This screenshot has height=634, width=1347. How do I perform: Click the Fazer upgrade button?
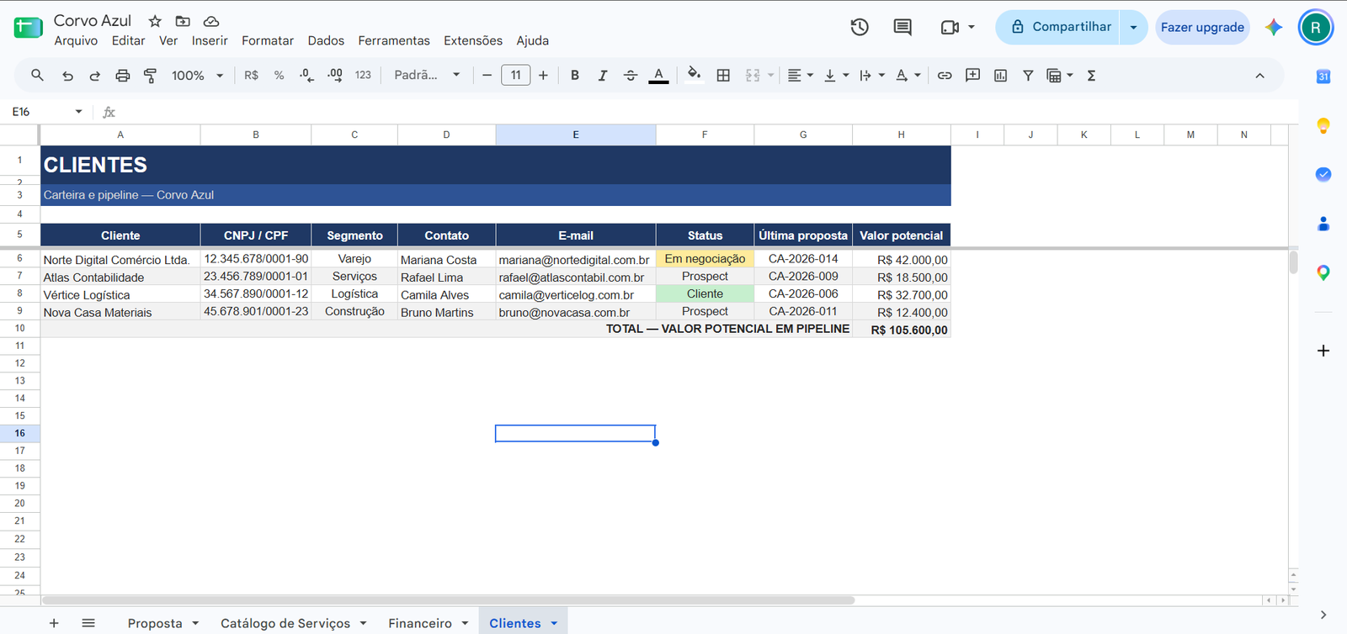[x=1202, y=27]
